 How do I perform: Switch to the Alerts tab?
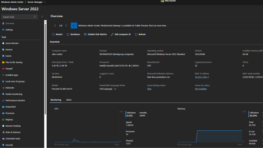pos(69,100)
